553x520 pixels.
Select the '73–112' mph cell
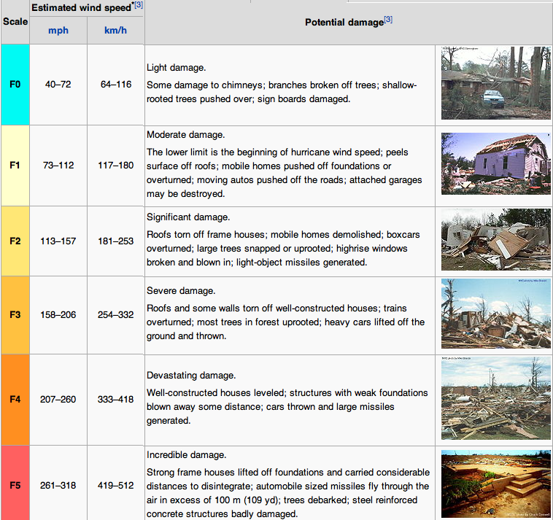point(58,166)
